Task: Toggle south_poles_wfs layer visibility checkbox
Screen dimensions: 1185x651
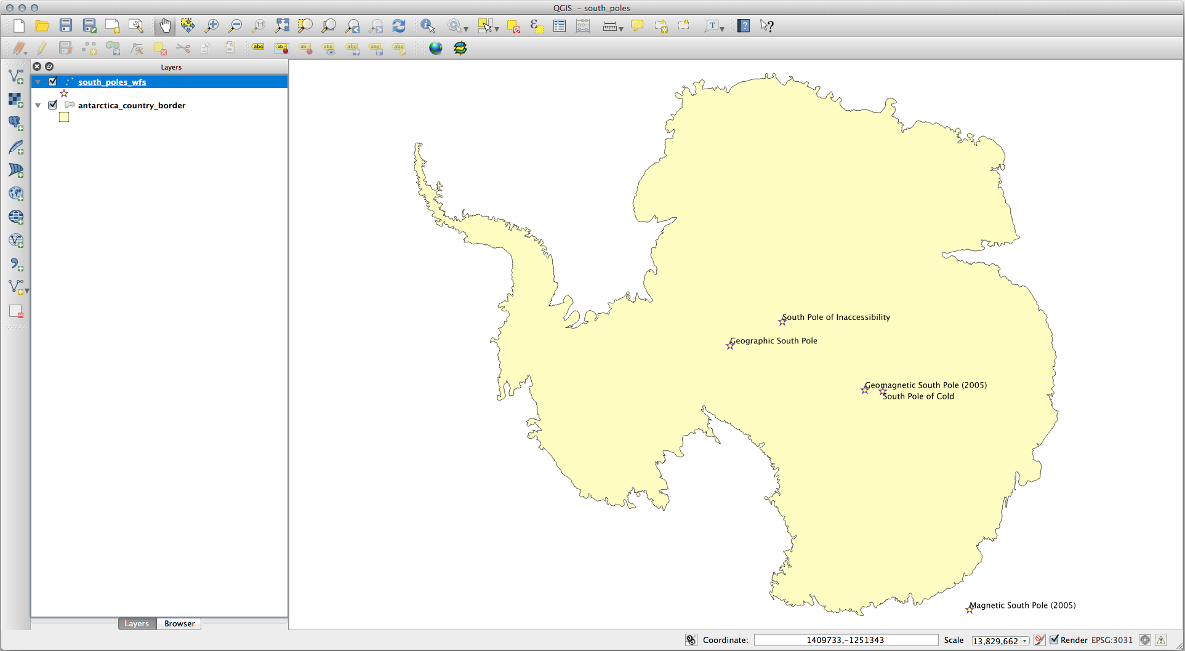Action: point(53,82)
